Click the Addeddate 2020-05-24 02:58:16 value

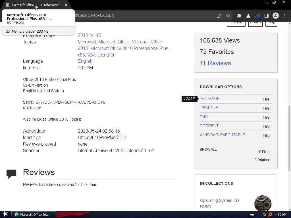point(99,131)
